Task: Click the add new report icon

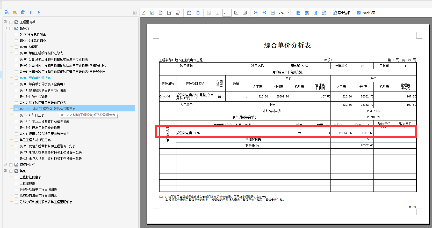Action: pyautogui.click(x=7, y=12)
